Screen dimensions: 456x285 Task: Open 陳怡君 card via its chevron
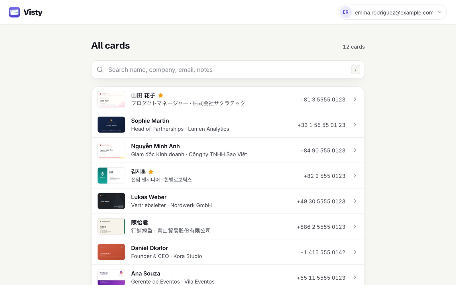click(355, 227)
